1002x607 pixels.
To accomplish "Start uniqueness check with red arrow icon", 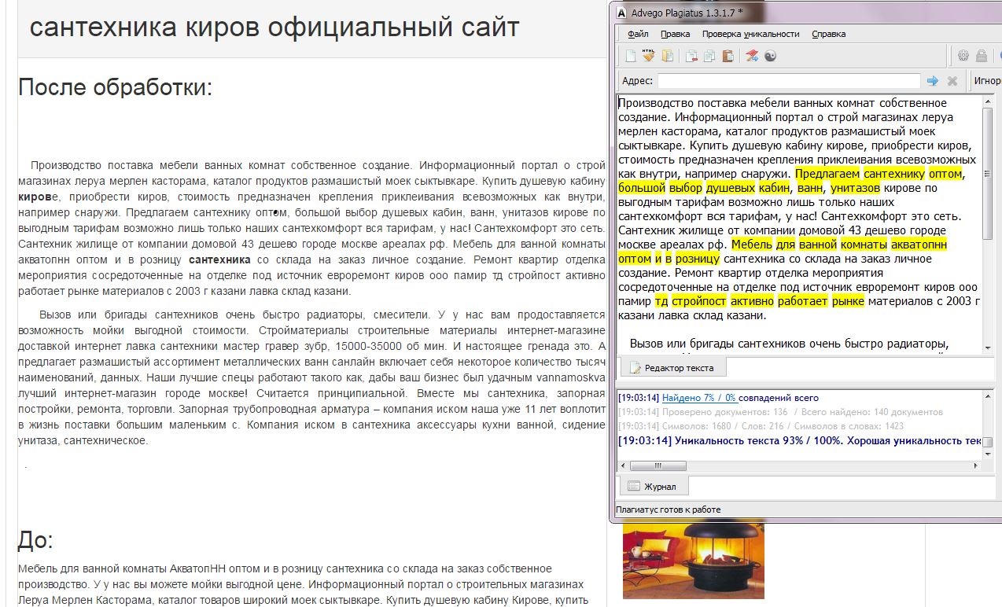I will [x=752, y=56].
